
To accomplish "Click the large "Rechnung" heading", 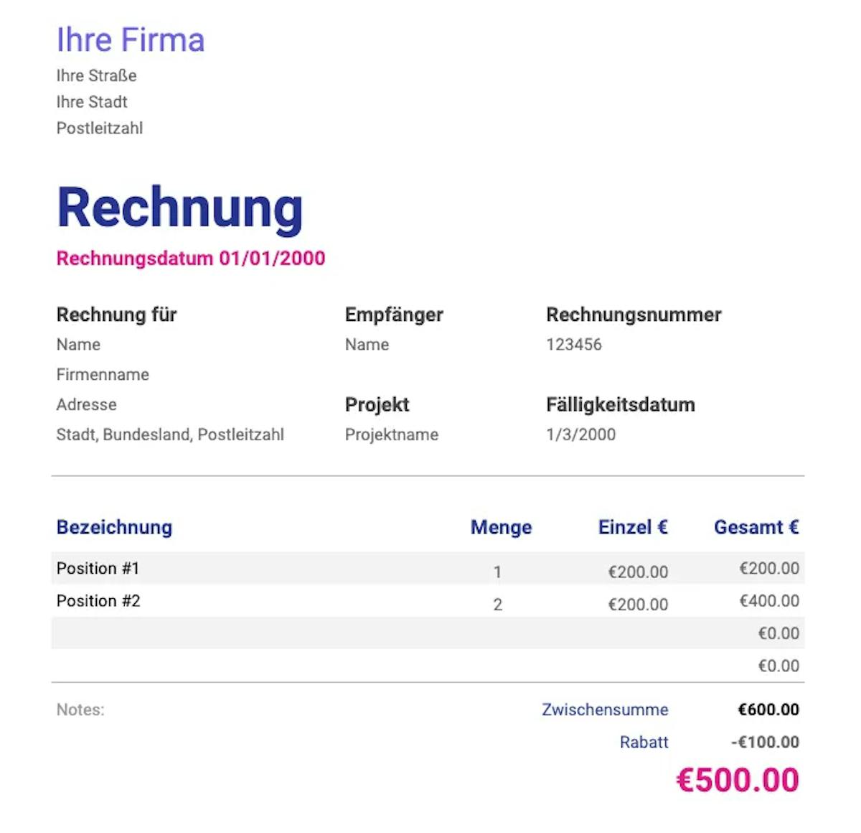I will click(179, 208).
